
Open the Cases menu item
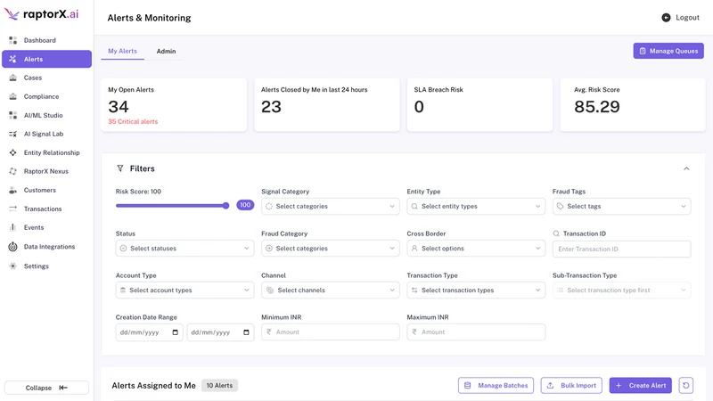[47, 78]
